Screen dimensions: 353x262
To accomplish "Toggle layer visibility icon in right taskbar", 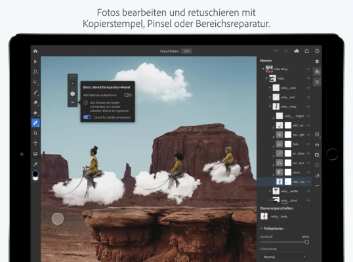I will pyautogui.click(x=317, y=145).
